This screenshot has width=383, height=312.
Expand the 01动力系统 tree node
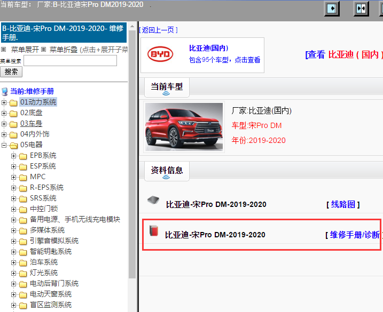point(4,103)
